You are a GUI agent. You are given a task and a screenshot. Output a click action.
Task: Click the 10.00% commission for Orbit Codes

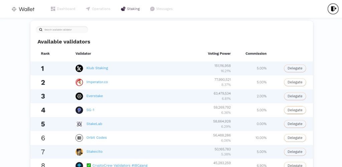click(x=261, y=138)
